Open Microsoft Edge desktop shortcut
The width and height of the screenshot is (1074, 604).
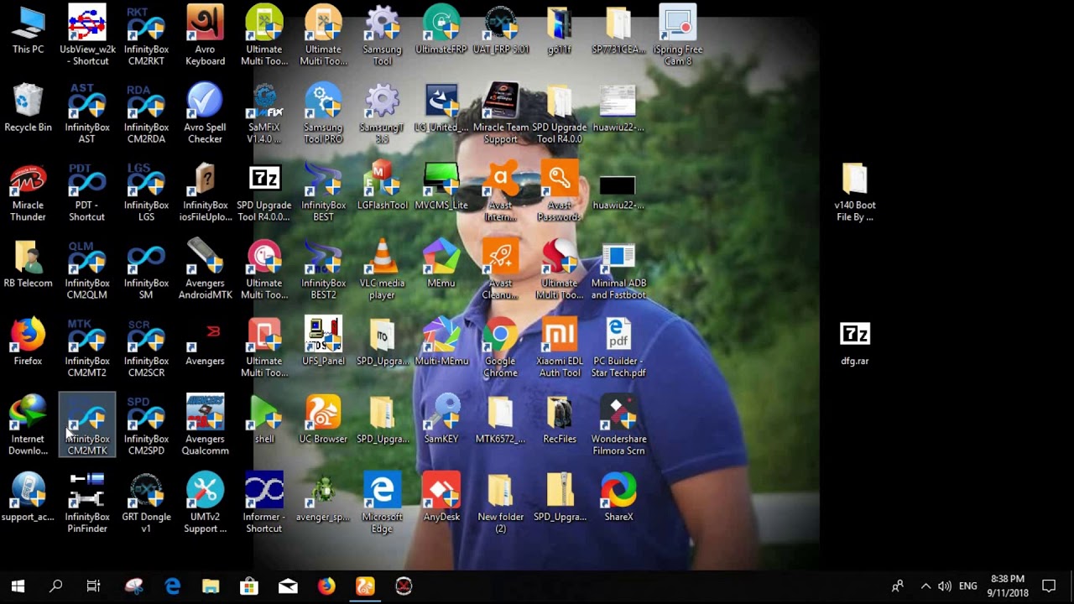point(382,504)
